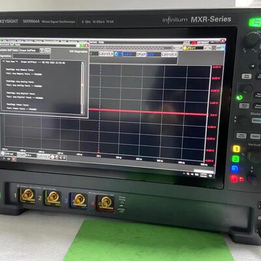This screenshot has height=261, width=261.
Task: Click the Digital hardware button
Action: point(255,136)
